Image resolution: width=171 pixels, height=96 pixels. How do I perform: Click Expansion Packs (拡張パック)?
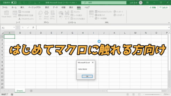(x=100, y=15)
